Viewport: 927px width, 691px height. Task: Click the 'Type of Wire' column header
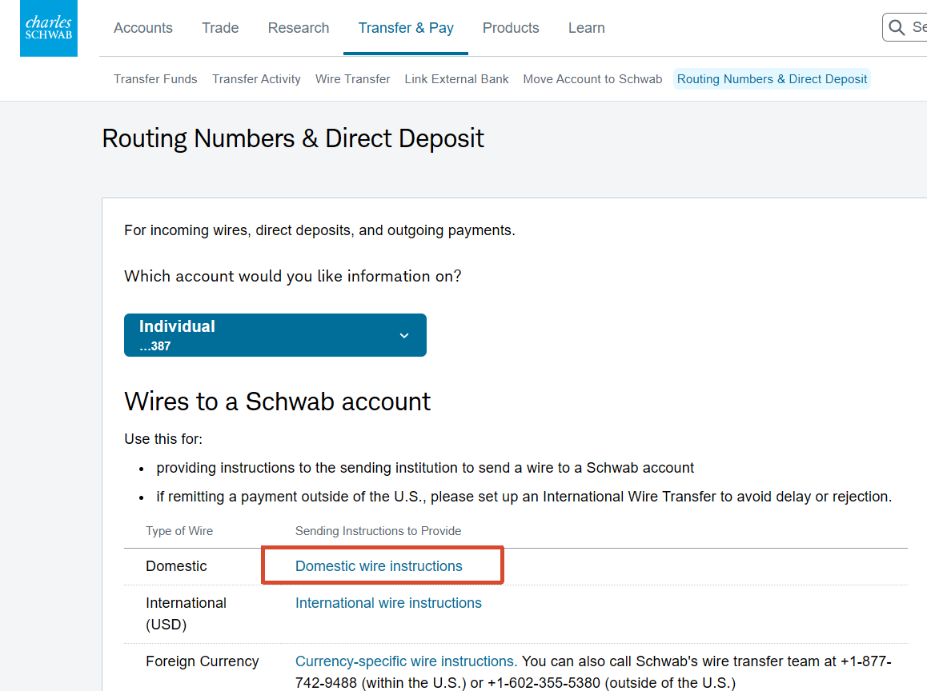[x=179, y=531]
